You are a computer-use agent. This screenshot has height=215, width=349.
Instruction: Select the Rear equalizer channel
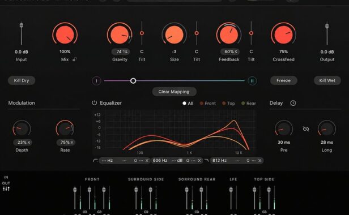point(248,104)
